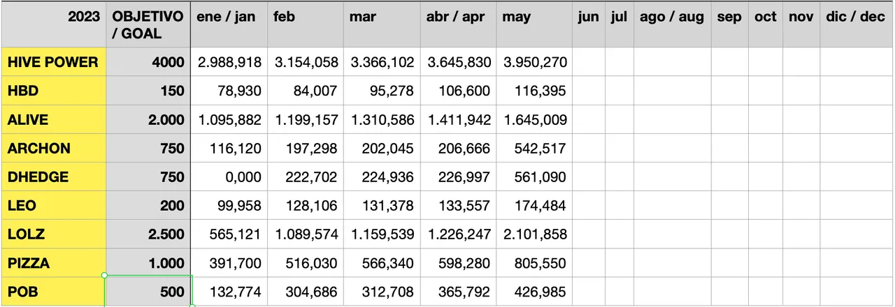Image resolution: width=895 pixels, height=307 pixels.
Task: Select the empty sep cell in LOLZ row
Action: tap(729, 234)
